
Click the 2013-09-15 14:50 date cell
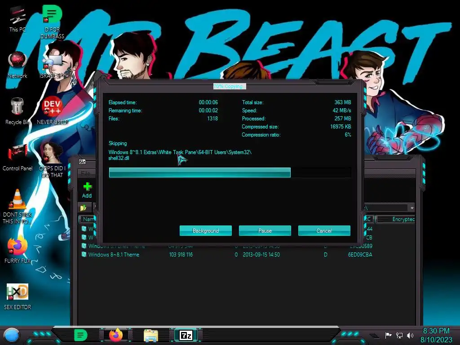coord(261,254)
